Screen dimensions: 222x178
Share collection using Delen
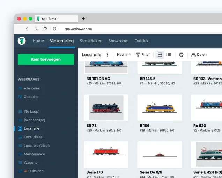coord(199,55)
